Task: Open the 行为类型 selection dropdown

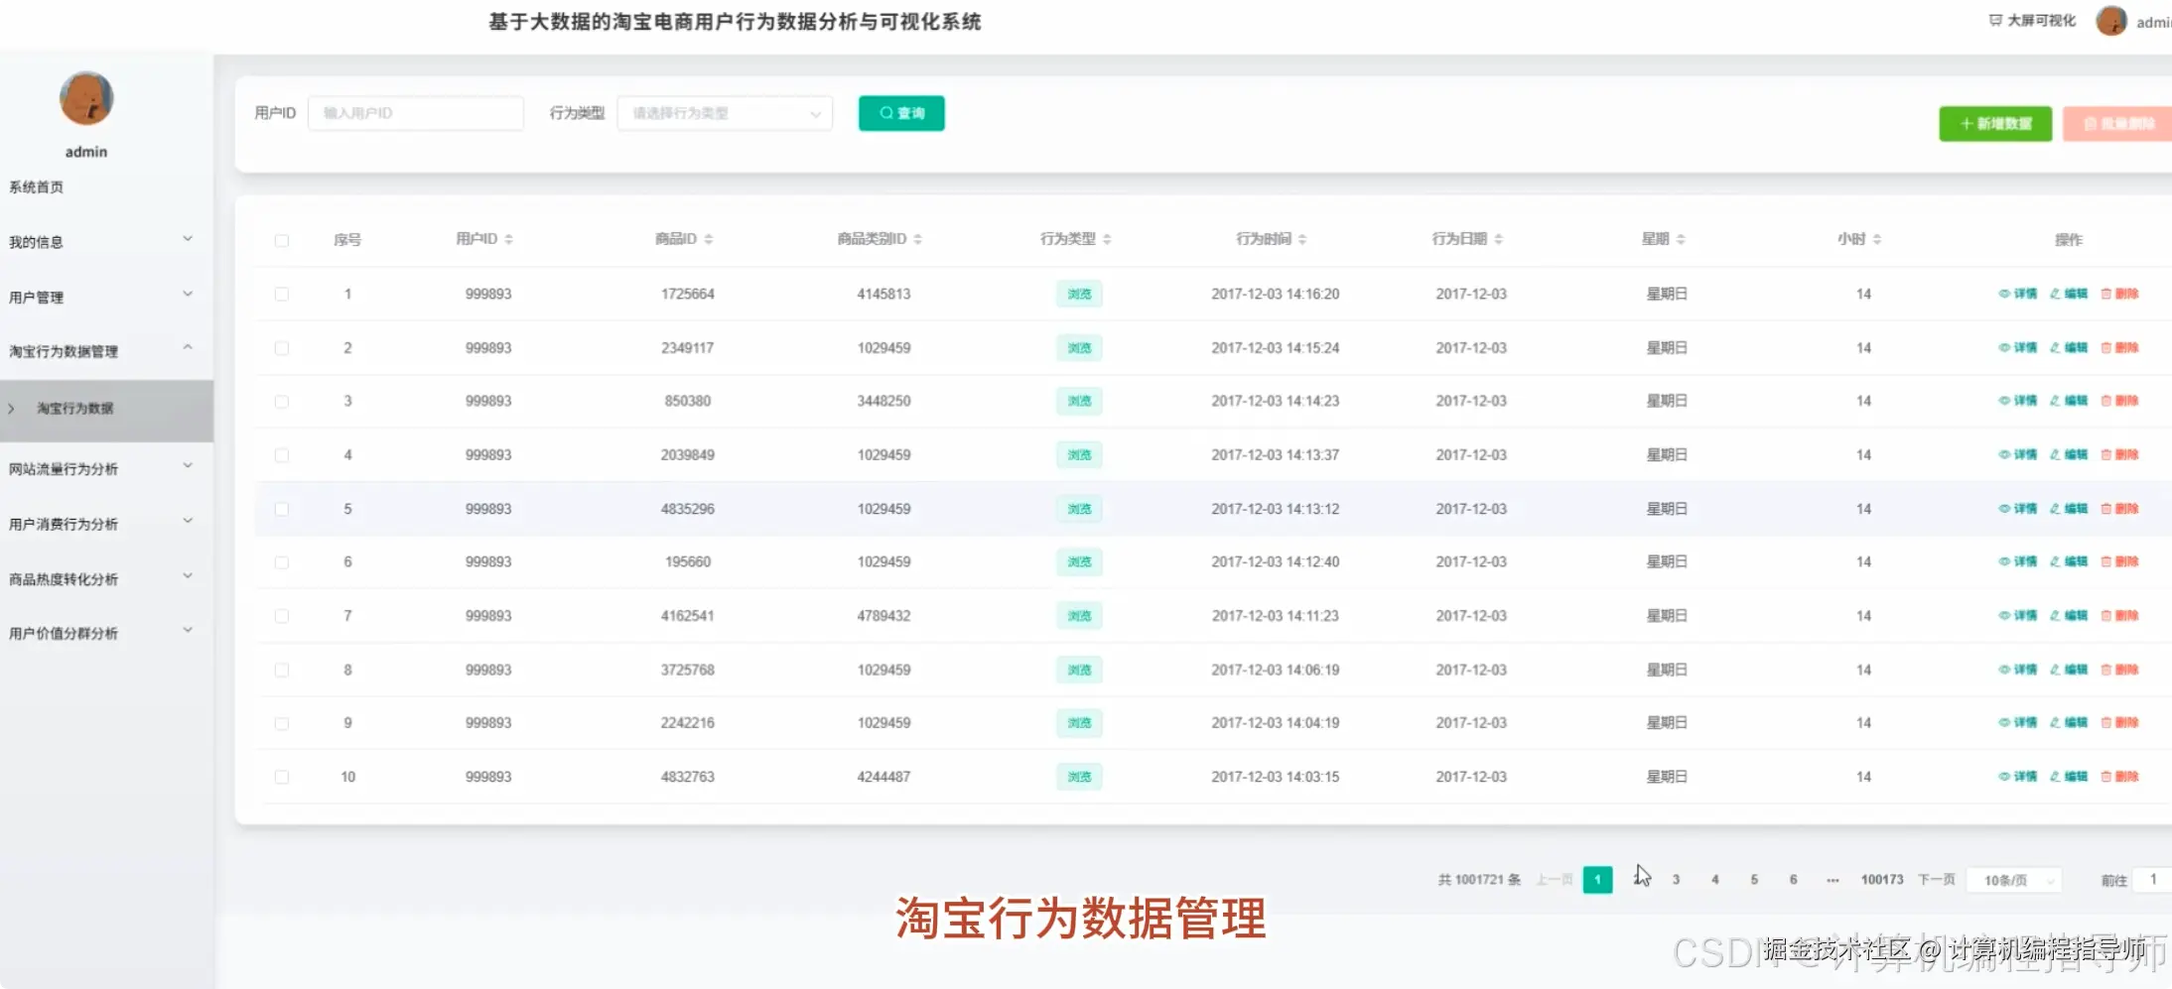Action: (x=724, y=112)
